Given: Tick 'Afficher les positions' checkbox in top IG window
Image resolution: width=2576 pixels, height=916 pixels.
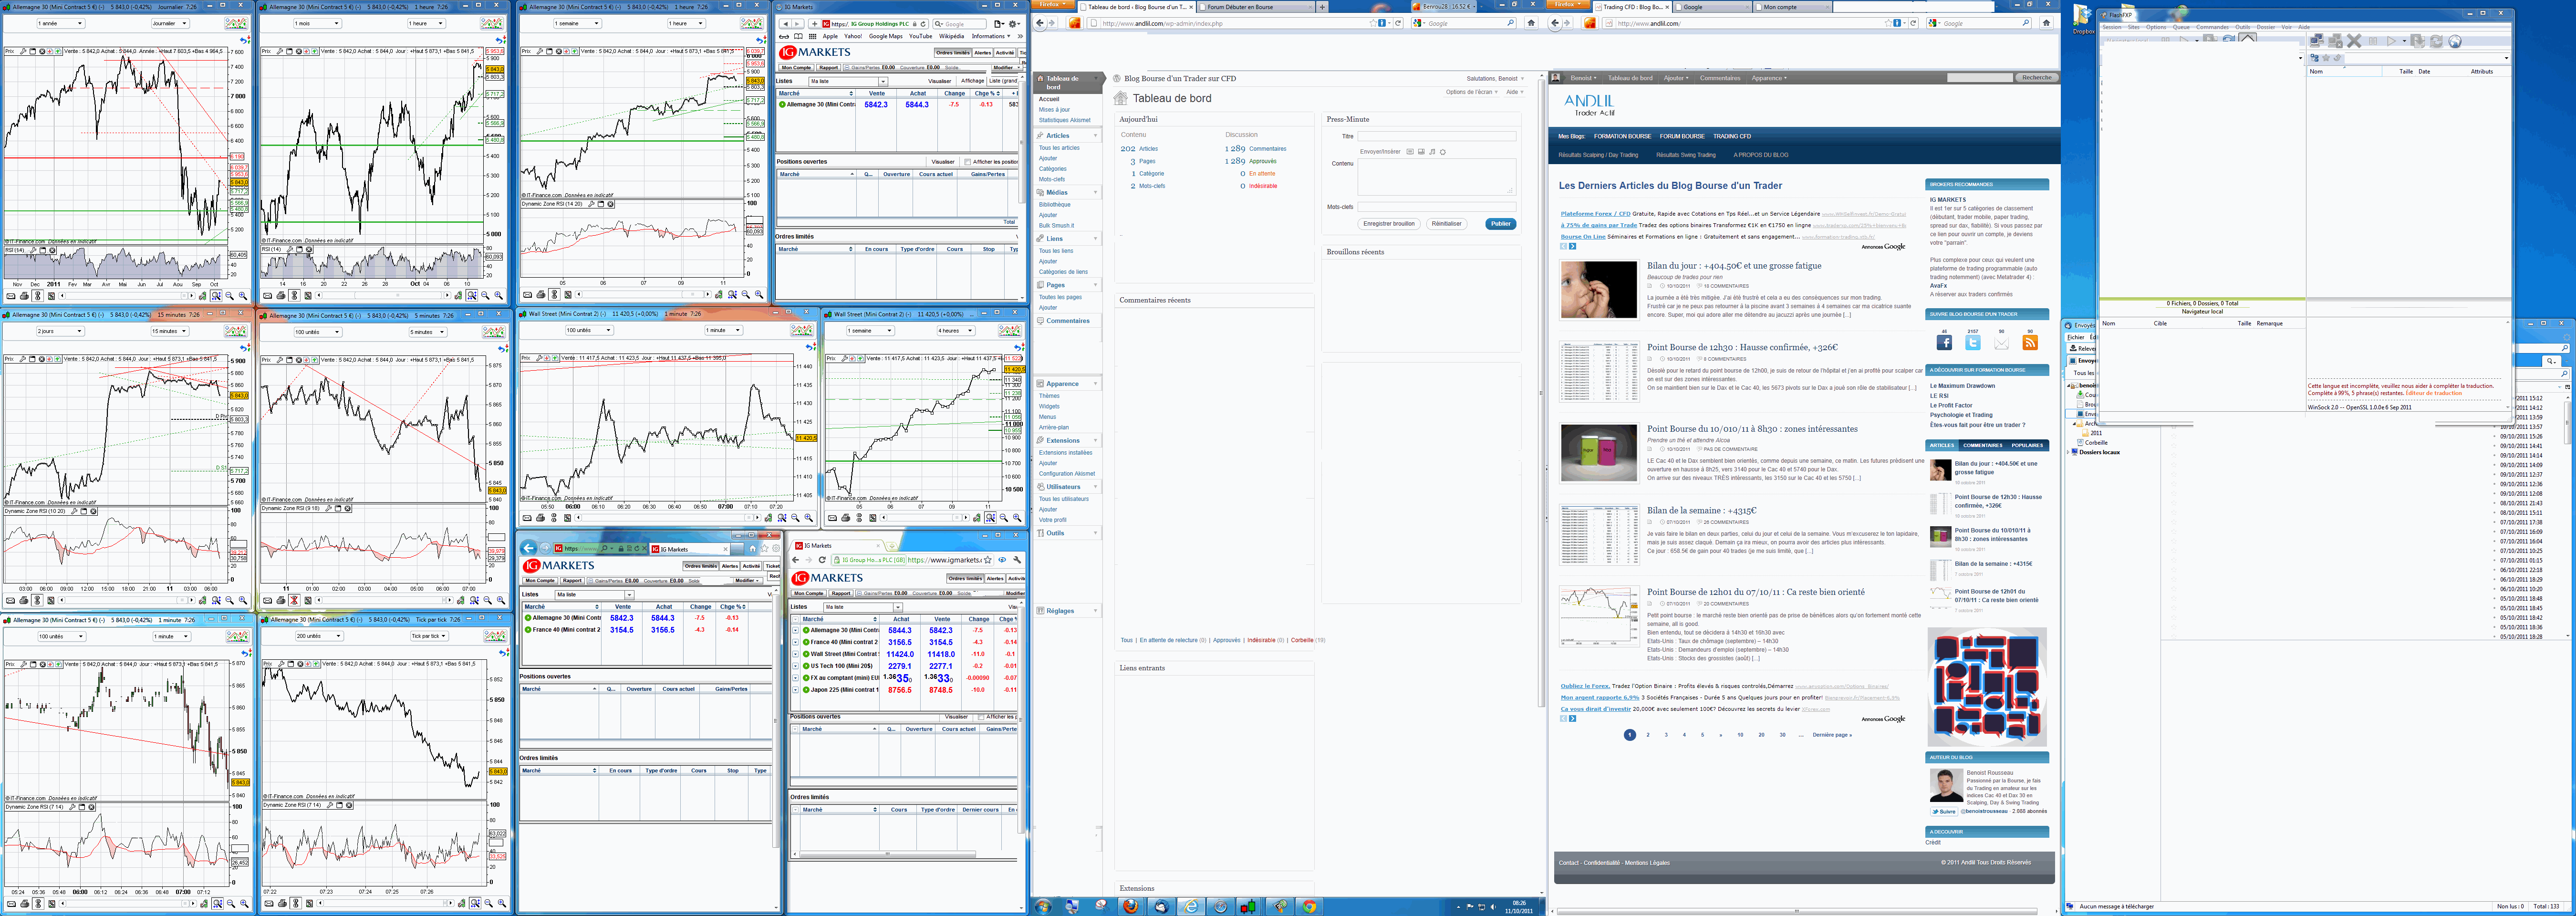Looking at the screenshot, I should [968, 162].
